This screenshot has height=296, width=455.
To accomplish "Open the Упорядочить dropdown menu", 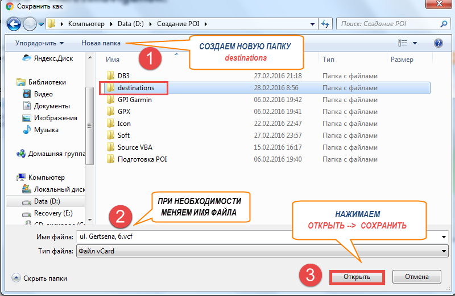I will pyautogui.click(x=39, y=43).
